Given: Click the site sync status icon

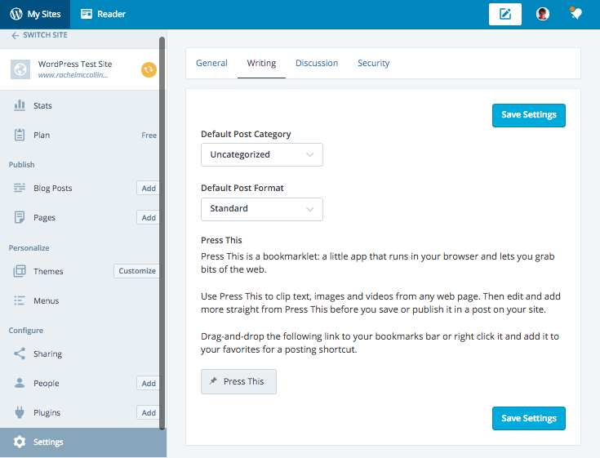Looking at the screenshot, I should [149, 69].
